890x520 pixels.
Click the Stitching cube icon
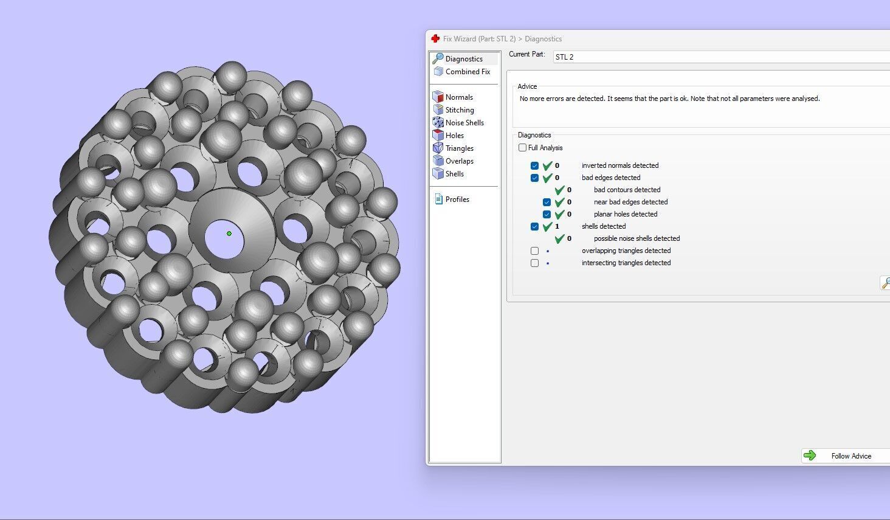438,110
